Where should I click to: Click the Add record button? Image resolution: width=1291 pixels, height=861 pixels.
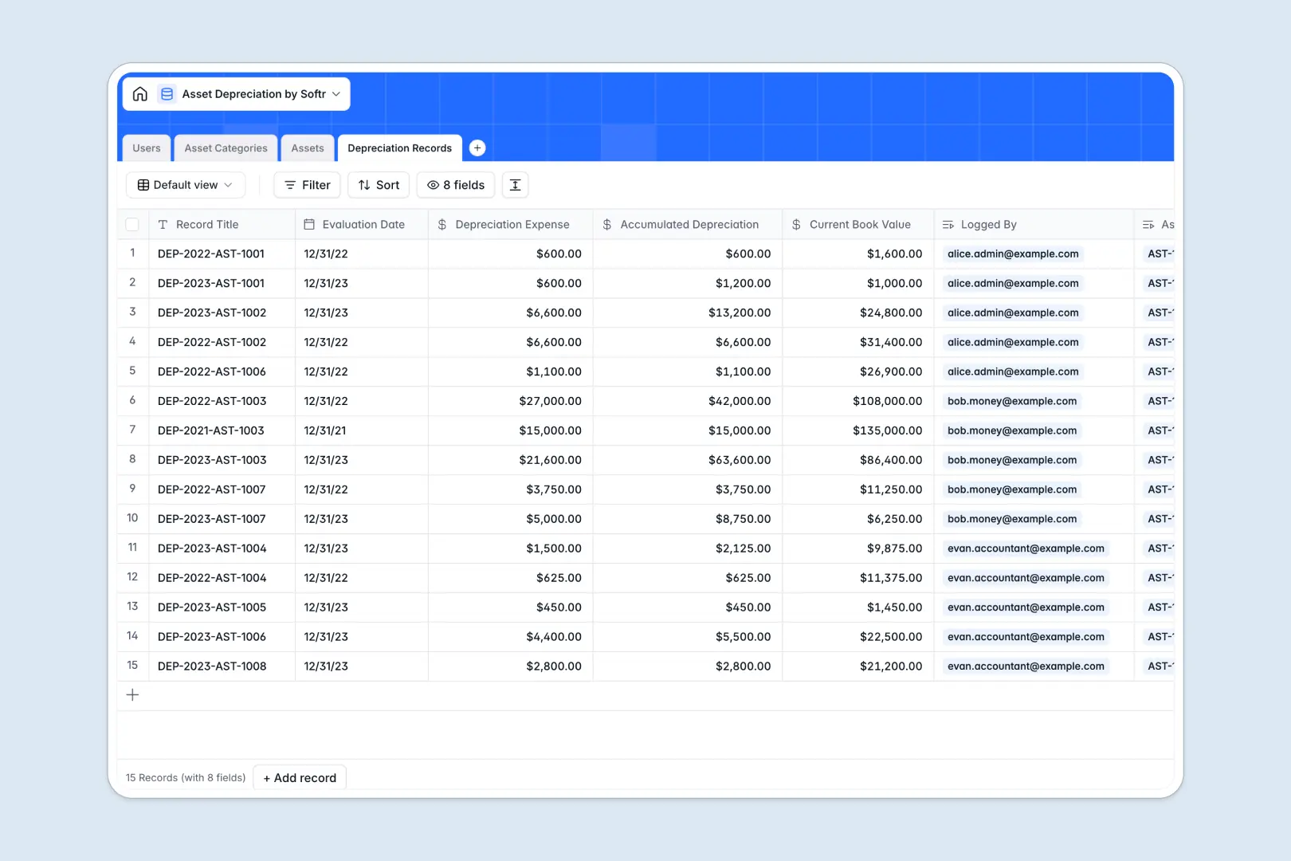point(300,778)
